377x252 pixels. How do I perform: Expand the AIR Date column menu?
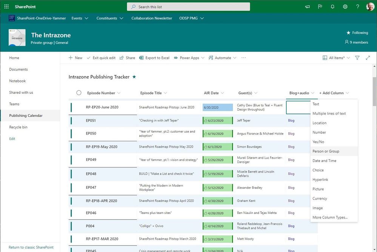point(222,93)
